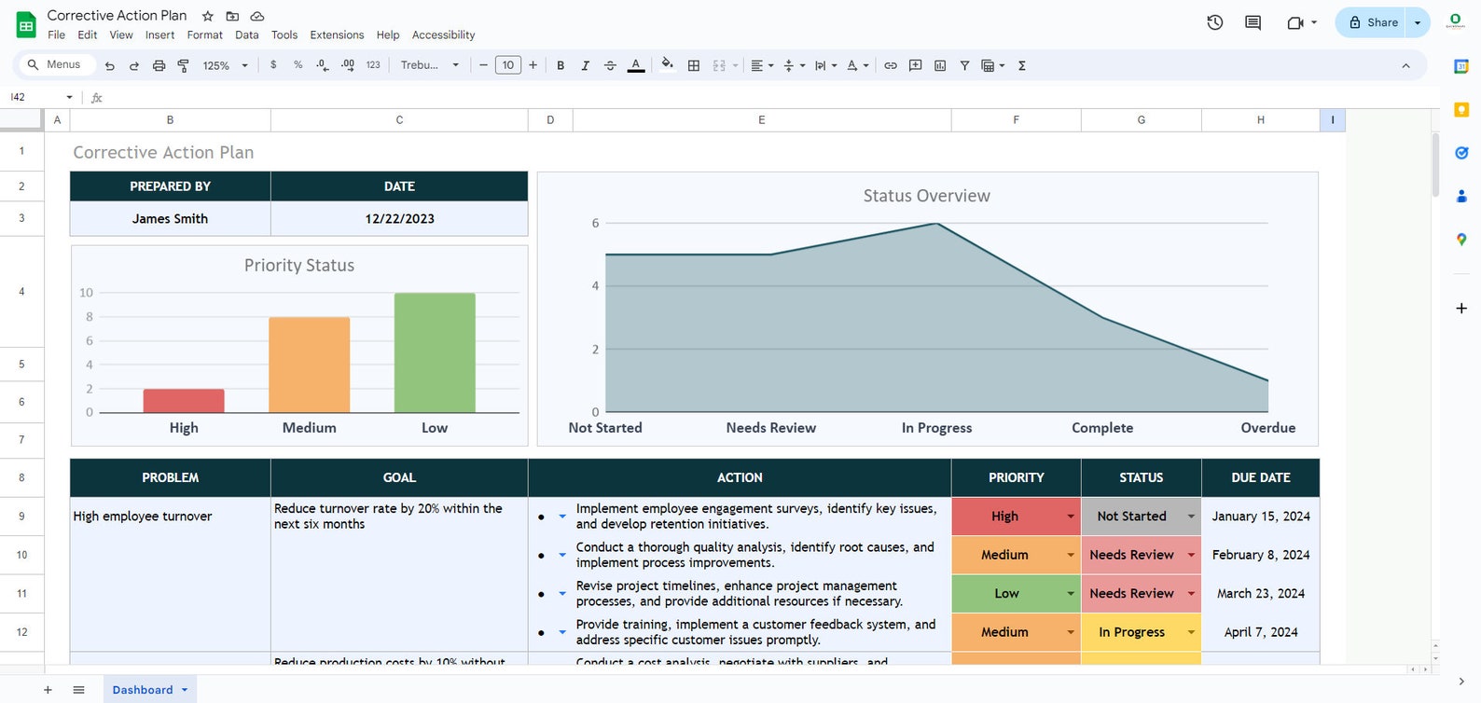The width and height of the screenshot is (1481, 703).
Task: Open the 125% zoom dropdown
Action: [226, 65]
